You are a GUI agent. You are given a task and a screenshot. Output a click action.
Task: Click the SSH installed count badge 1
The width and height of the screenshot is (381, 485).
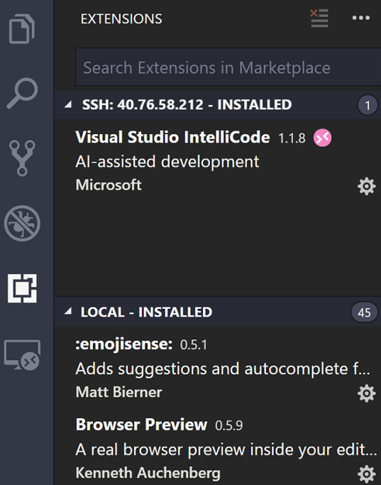tap(368, 106)
